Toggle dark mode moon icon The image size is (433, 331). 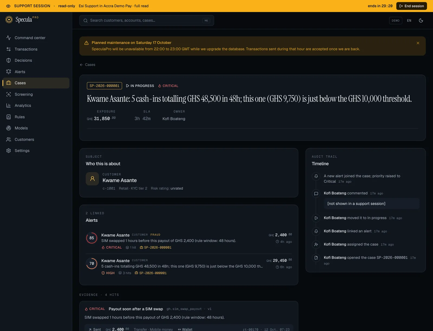pos(421,21)
